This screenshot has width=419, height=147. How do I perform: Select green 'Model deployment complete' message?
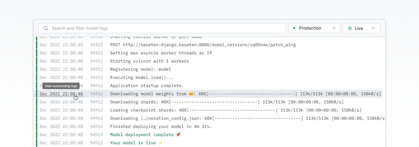point(145,135)
